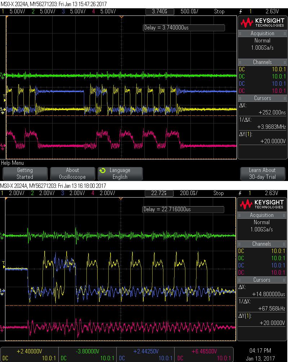
Task: Open the Language English softkey selector
Action: pyautogui.click(x=120, y=173)
